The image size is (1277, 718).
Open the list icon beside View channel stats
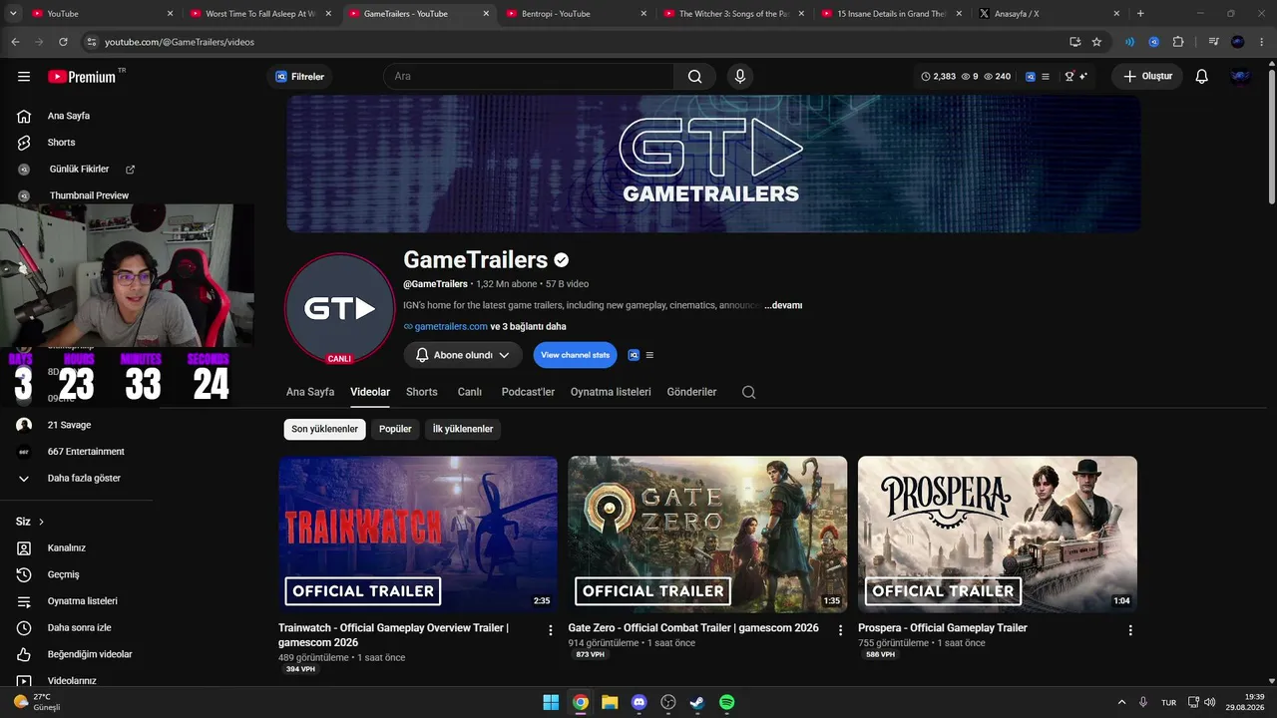[x=649, y=355]
